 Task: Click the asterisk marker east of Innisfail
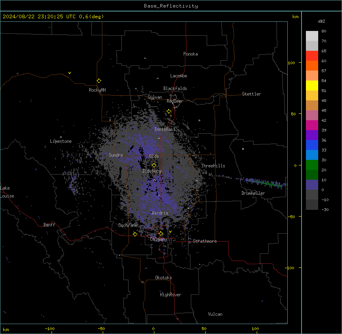(199, 120)
